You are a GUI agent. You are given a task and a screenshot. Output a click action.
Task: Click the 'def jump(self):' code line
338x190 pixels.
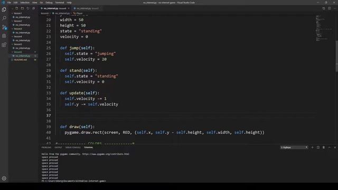click(77, 48)
